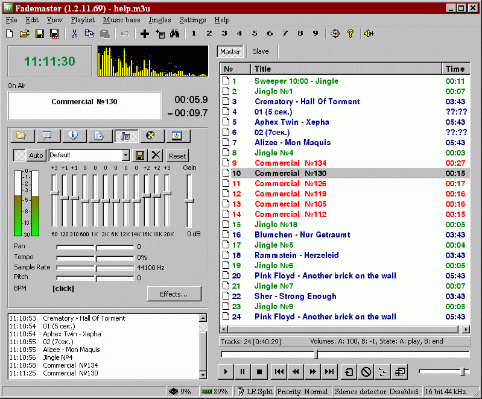Switch to the Slave tab
This screenshot has width=482, height=399.
[x=261, y=51]
